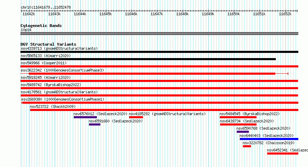Open the nsv549966 (Cooper2011) variant label
Viewport: 308px width, 167px height.
click(44, 63)
